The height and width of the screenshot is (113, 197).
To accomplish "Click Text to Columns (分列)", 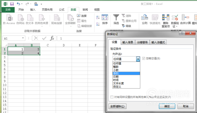I will pyautogui.click(x=145, y=19).
